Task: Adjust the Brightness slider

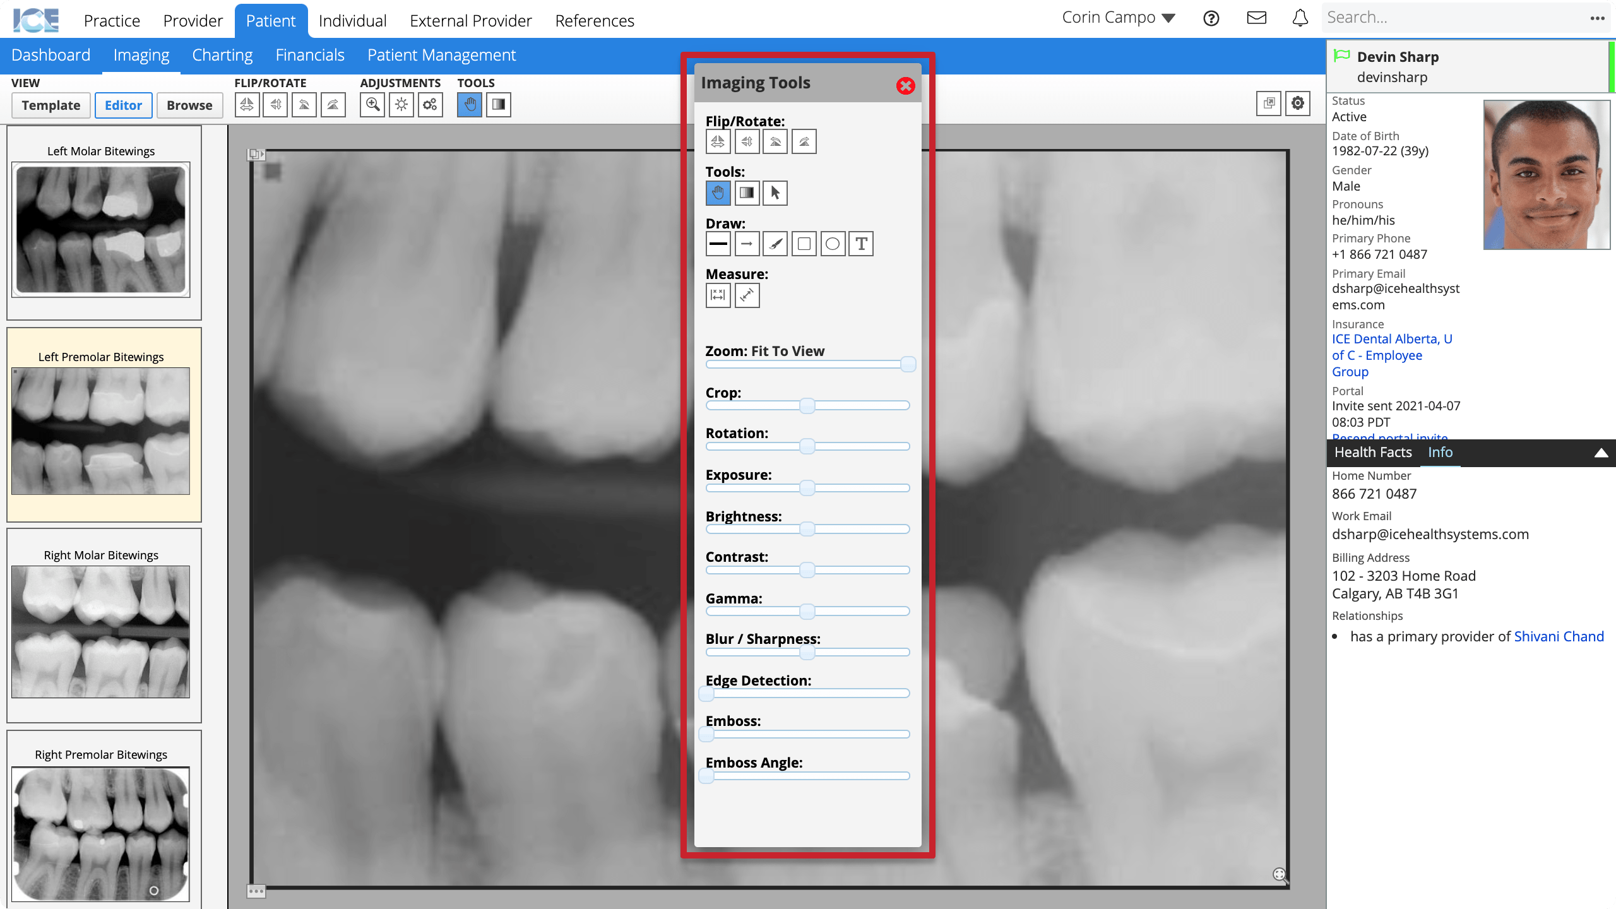Action: tap(807, 530)
